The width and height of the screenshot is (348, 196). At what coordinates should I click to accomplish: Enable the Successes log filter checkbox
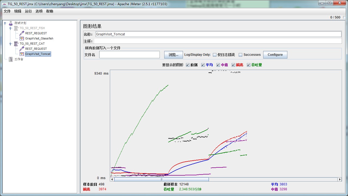(x=240, y=54)
